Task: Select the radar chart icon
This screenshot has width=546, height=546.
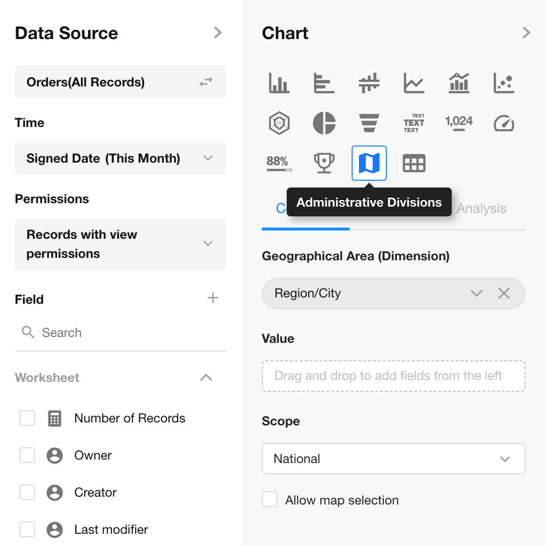Action: click(279, 123)
